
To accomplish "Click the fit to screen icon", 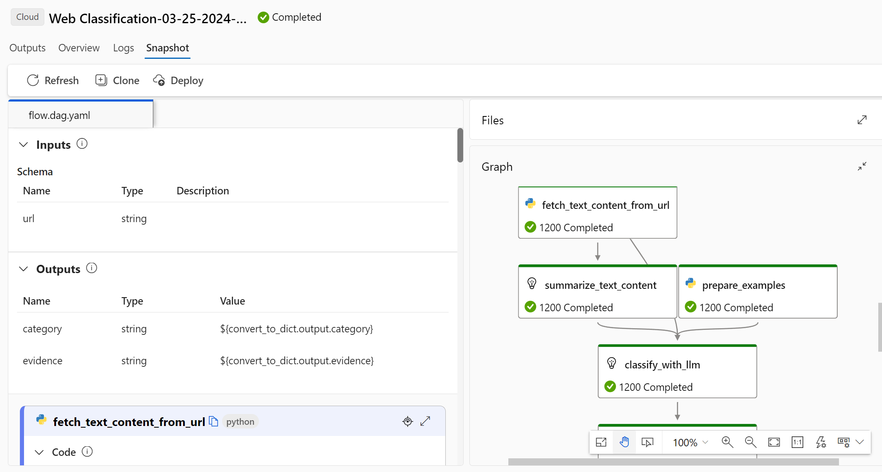I will [x=773, y=442].
